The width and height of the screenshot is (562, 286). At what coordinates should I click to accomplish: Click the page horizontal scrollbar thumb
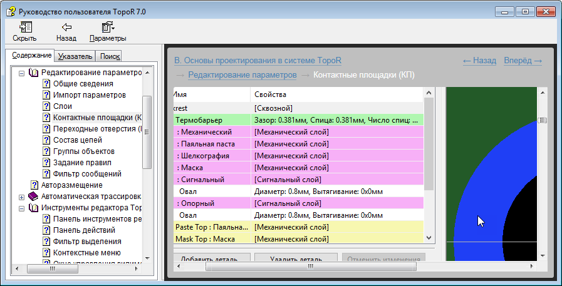coord(311,267)
